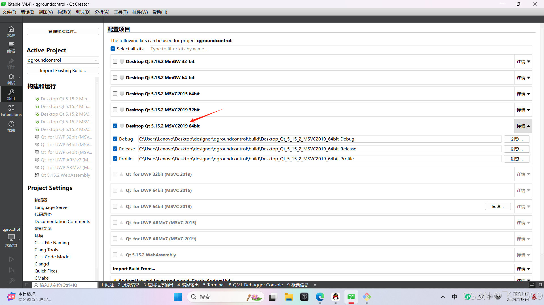Expand details for MinGW 32-bit kit
This screenshot has width=544, height=305.
(x=523, y=61)
